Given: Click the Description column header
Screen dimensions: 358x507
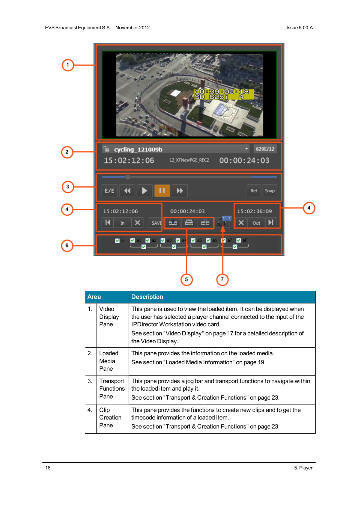Looking at the screenshot, I should pyautogui.click(x=222, y=297).
